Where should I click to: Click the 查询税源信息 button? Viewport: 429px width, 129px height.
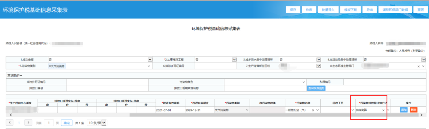pyautogui.click(x=316, y=88)
